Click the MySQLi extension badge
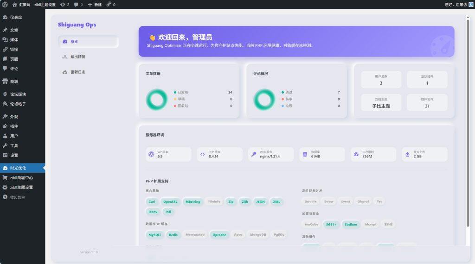The width and height of the screenshot is (475, 264). (x=154, y=235)
